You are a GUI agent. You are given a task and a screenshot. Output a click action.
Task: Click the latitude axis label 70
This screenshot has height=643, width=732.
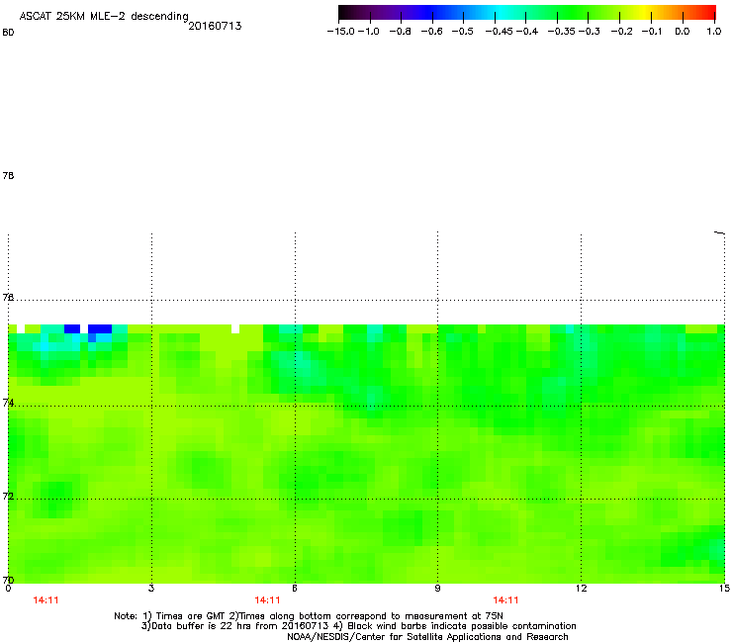[x=8, y=580]
